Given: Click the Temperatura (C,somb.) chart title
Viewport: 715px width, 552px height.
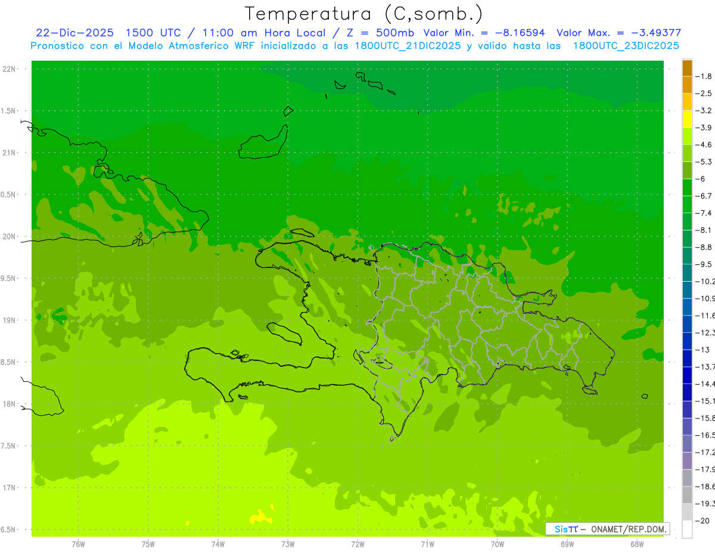Looking at the screenshot, I should [x=364, y=14].
